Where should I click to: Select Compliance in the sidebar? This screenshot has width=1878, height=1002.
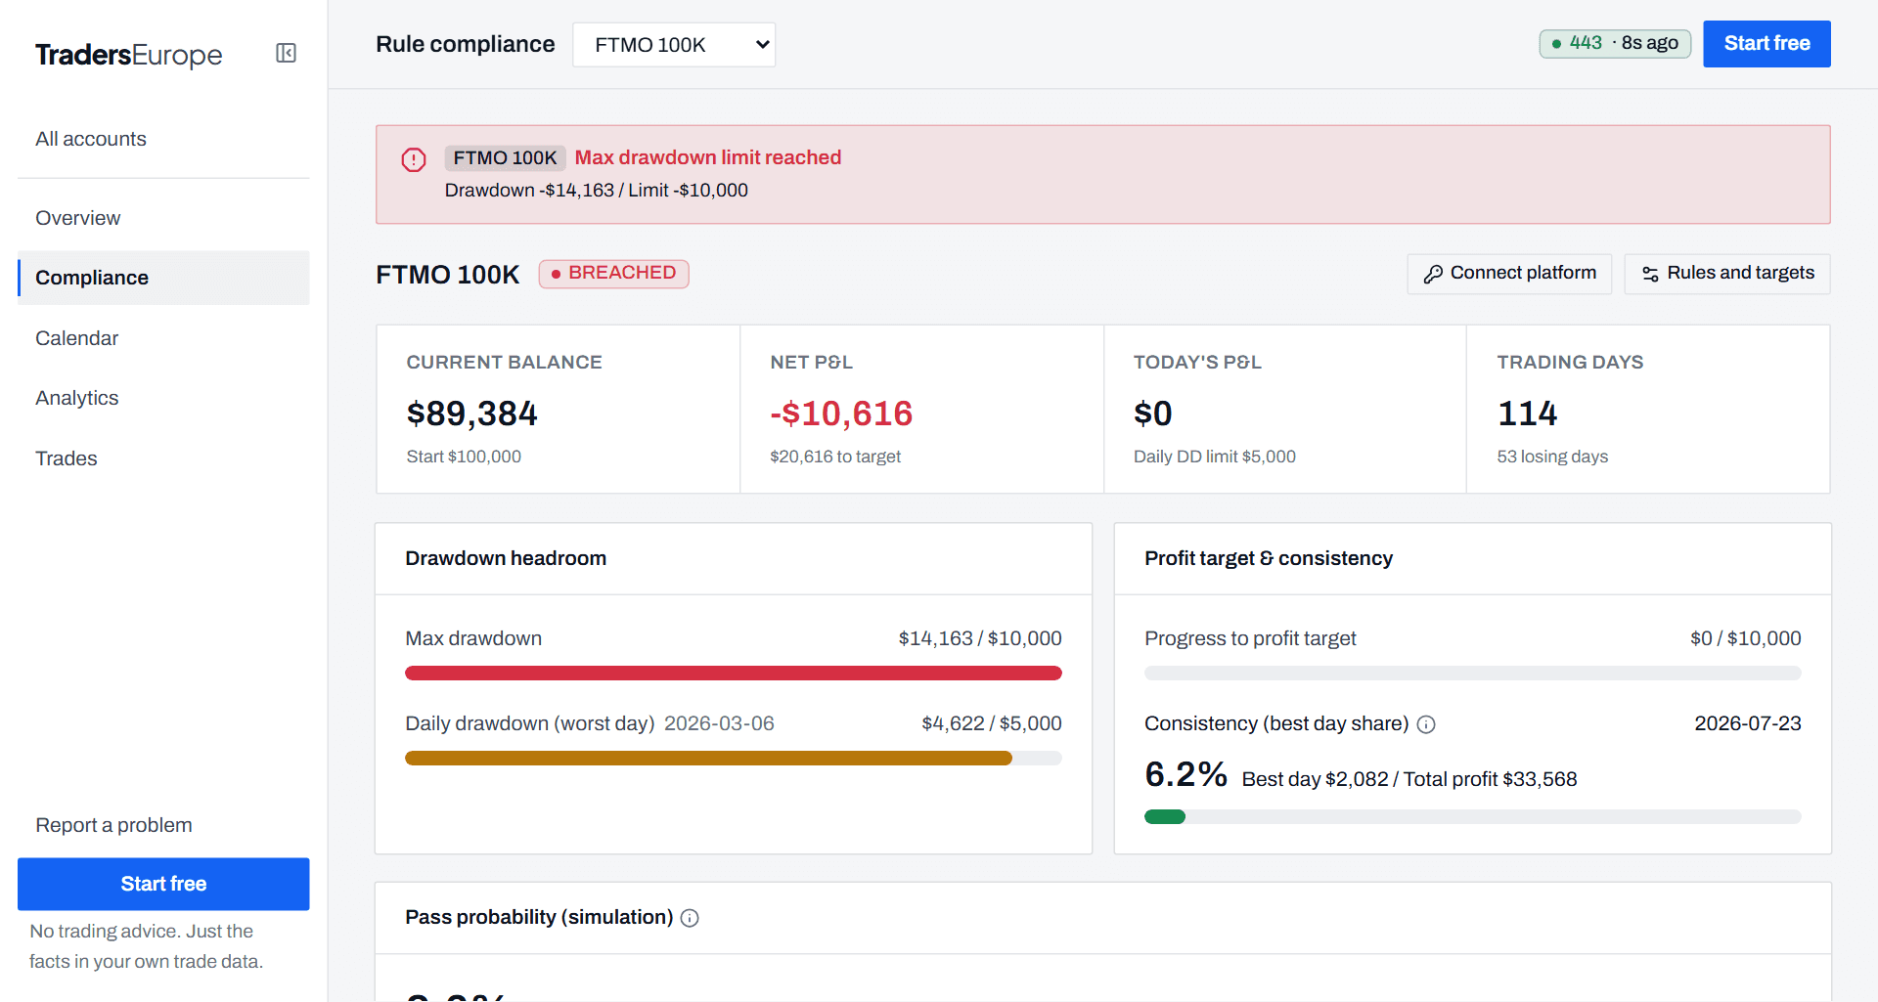163,278
